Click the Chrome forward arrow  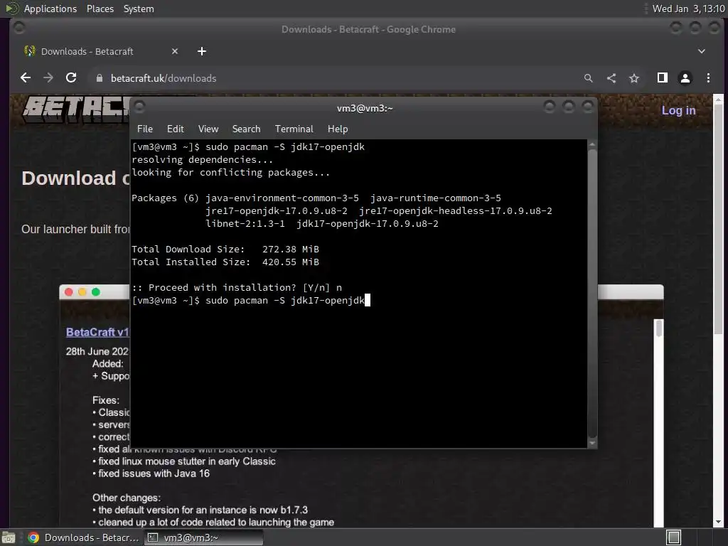(48, 78)
